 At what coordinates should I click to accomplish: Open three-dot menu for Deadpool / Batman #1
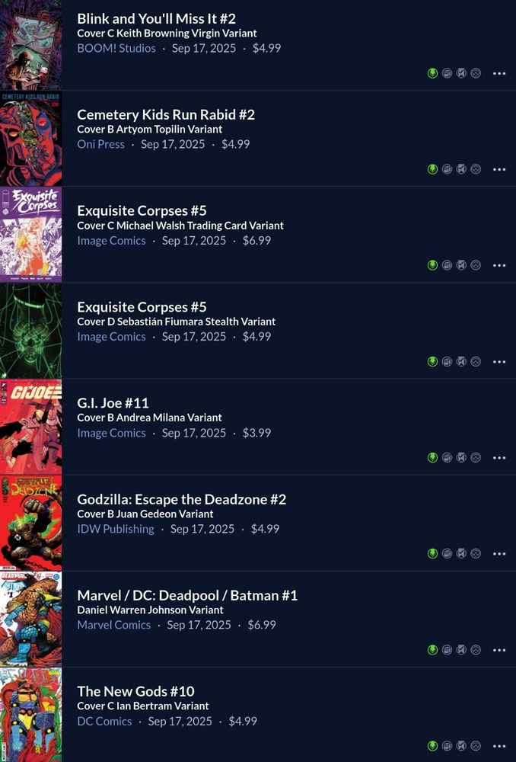499,650
